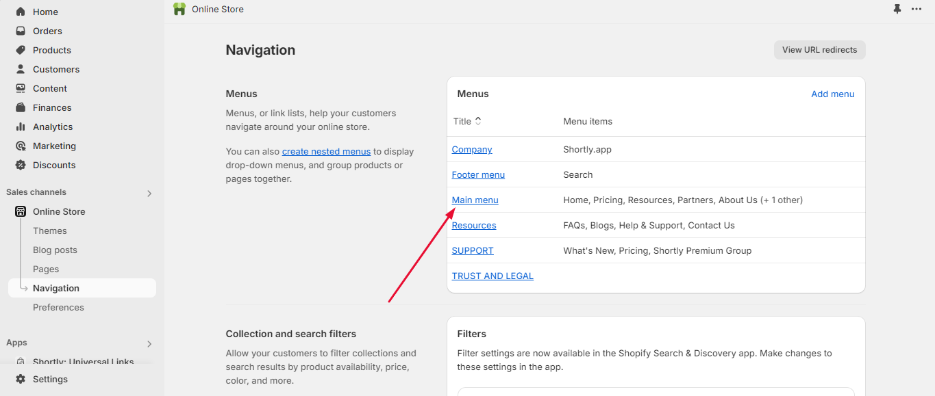Open Blog posts in sidebar

pyautogui.click(x=55, y=250)
